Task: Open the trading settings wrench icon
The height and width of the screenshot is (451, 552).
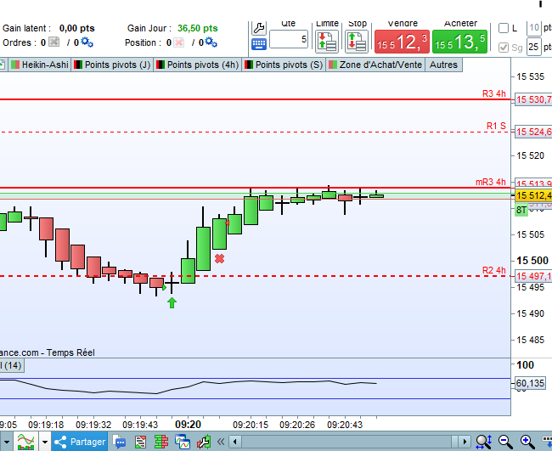Action: [259, 28]
